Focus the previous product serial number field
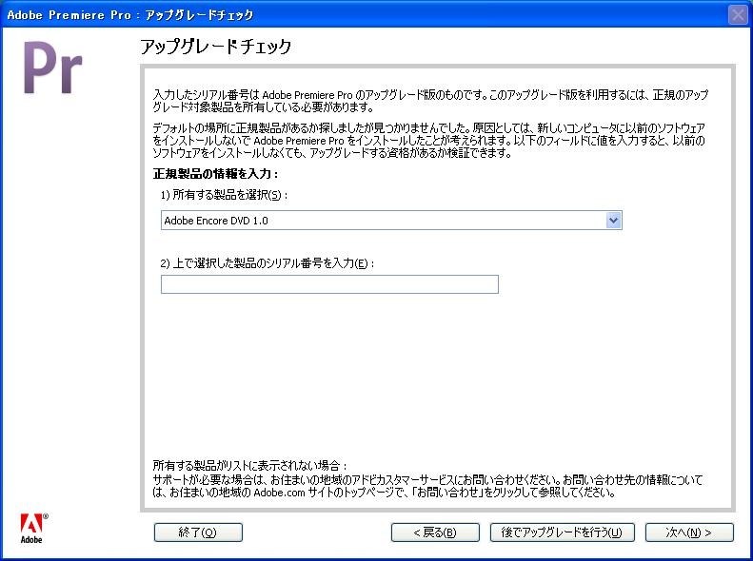753x561 pixels. (329, 284)
